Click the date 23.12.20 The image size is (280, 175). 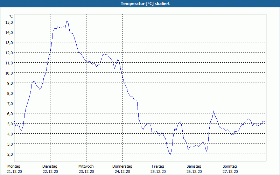(86, 171)
